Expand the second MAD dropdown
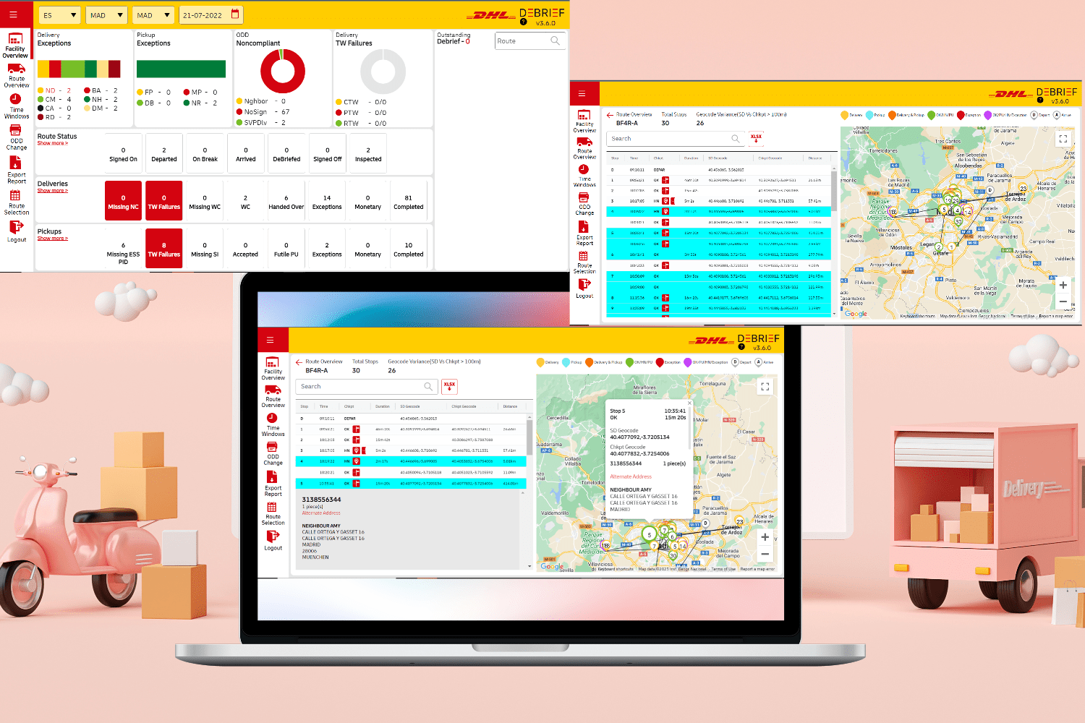The image size is (1085, 723). [x=153, y=15]
